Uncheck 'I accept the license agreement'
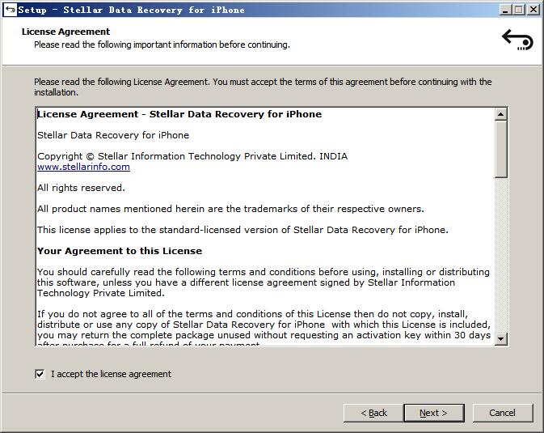 (x=40, y=374)
